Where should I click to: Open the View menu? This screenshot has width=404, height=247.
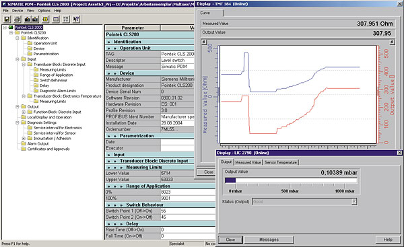point(30,11)
